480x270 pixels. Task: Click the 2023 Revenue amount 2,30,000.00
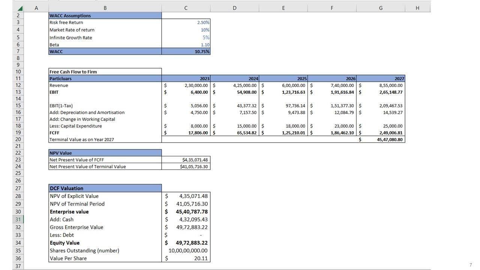186,85
